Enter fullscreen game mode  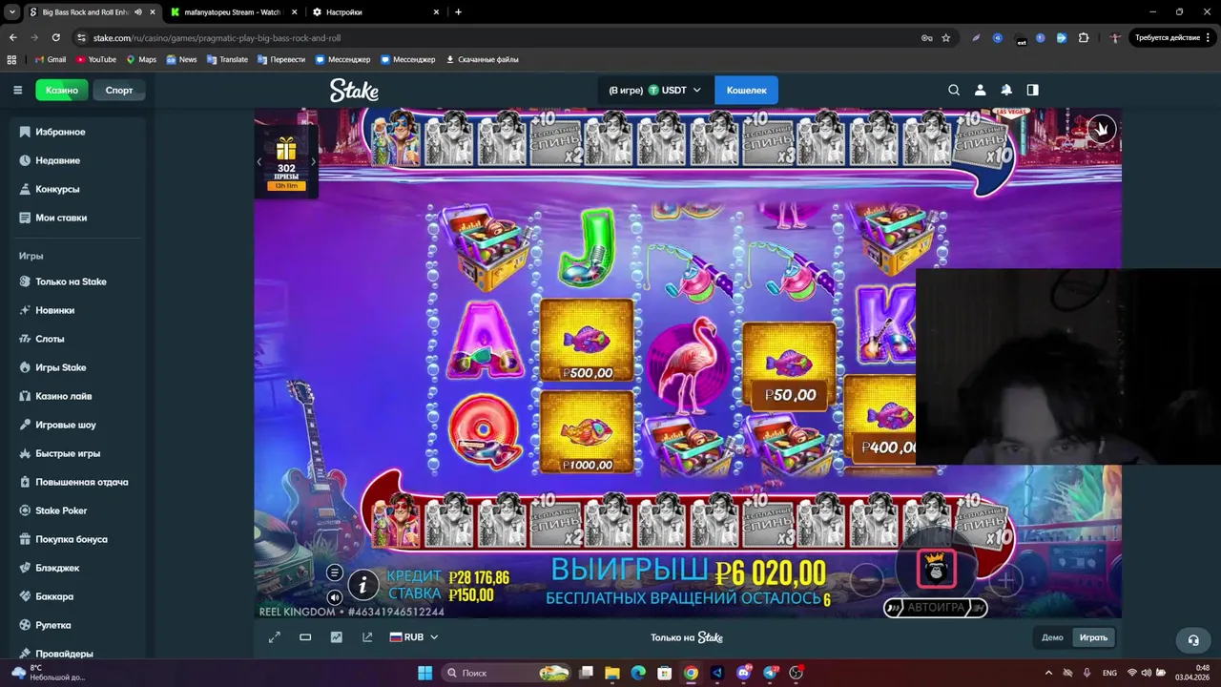pos(275,637)
